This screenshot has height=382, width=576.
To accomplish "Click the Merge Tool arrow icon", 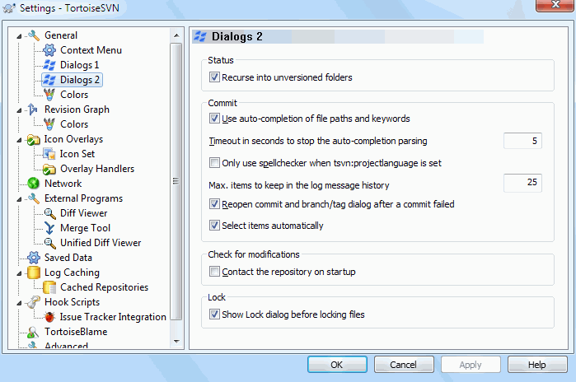I will 49,228.
